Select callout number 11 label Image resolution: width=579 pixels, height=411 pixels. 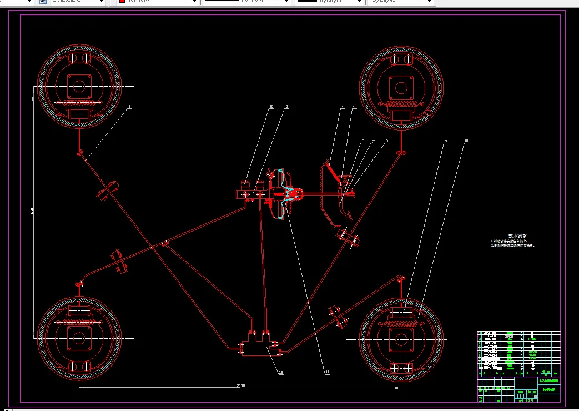pos(327,372)
